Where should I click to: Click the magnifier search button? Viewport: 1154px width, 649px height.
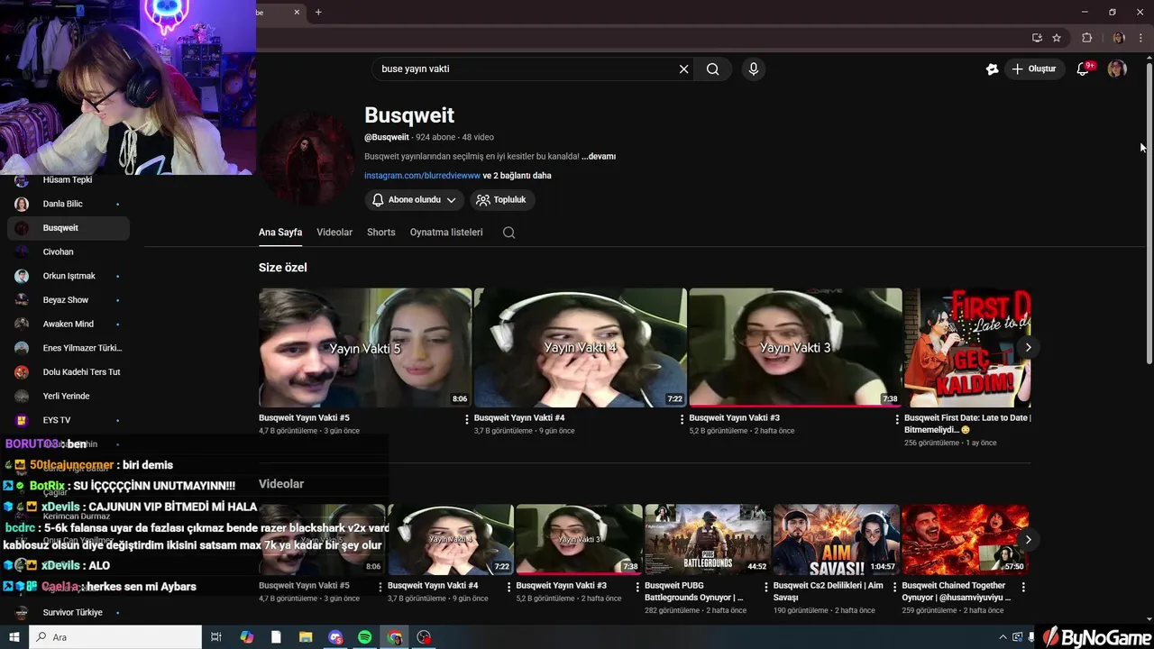point(713,69)
